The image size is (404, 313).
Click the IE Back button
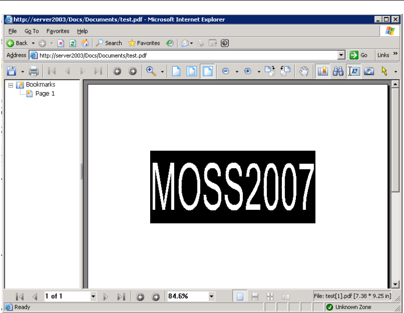coord(17,43)
